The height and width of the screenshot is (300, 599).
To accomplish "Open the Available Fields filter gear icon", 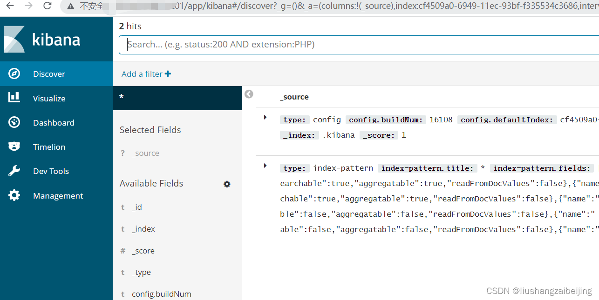I will 227,184.
